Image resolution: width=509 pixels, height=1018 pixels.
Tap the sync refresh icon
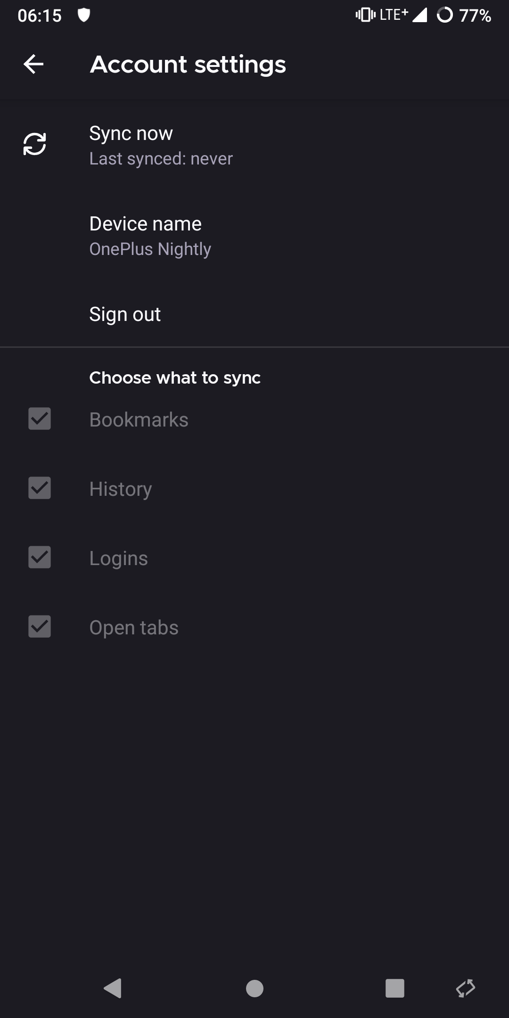(x=33, y=145)
